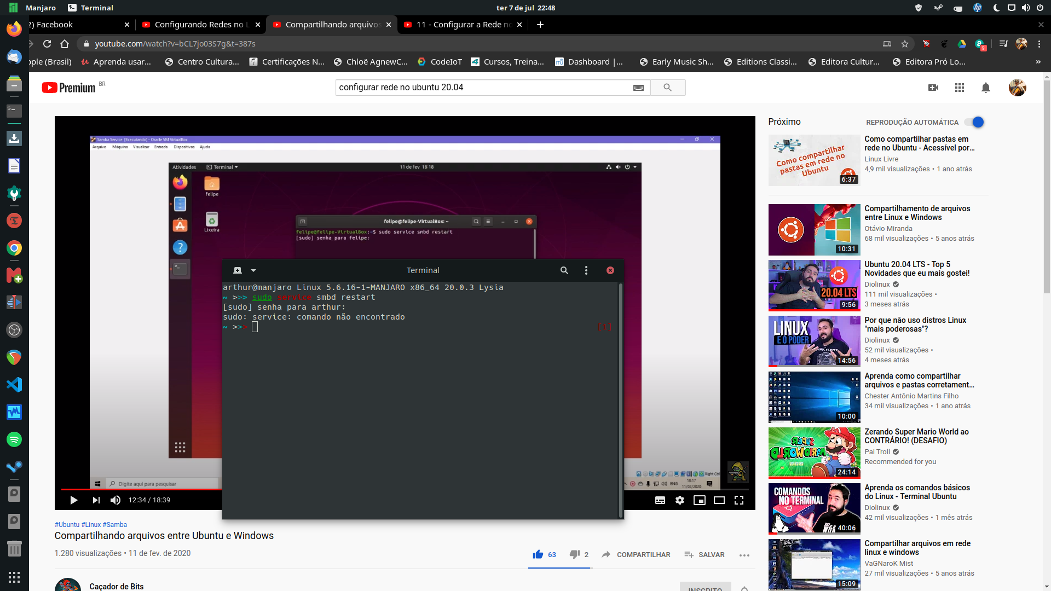The width and height of the screenshot is (1051, 591).
Task: Open Comandos no Terminal video thumbnail
Action: click(x=814, y=508)
